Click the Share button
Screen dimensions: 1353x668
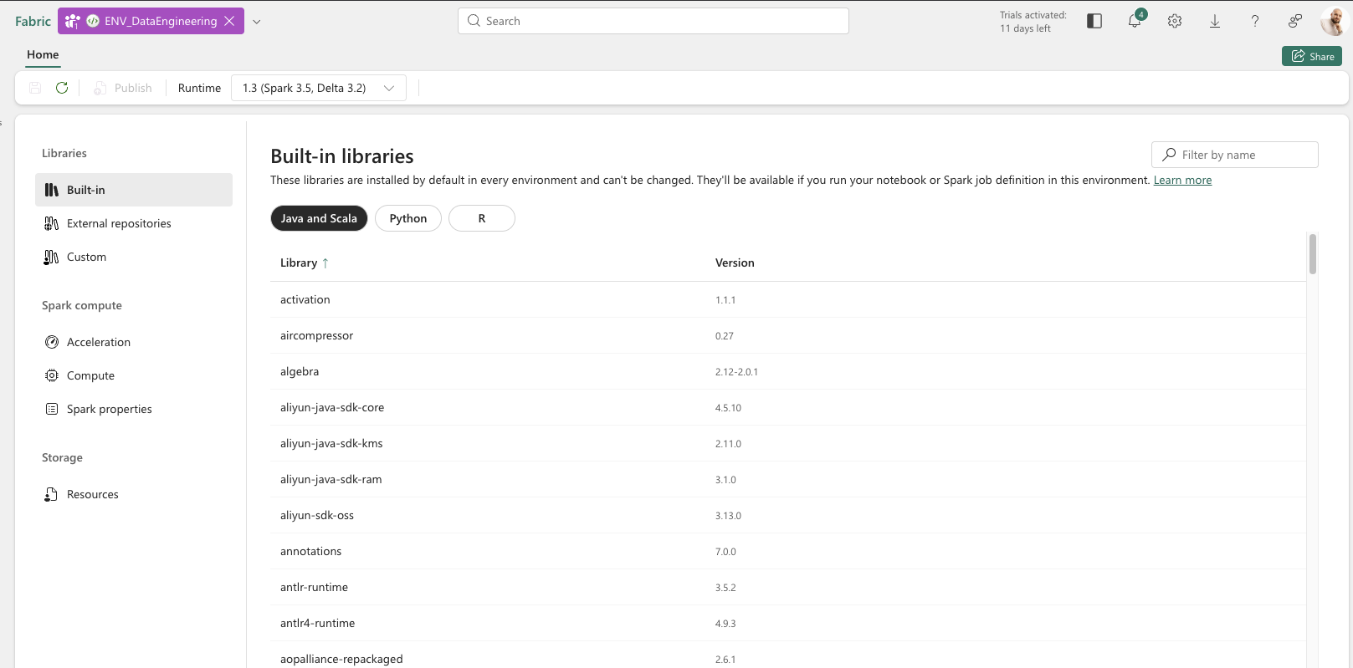click(1312, 56)
